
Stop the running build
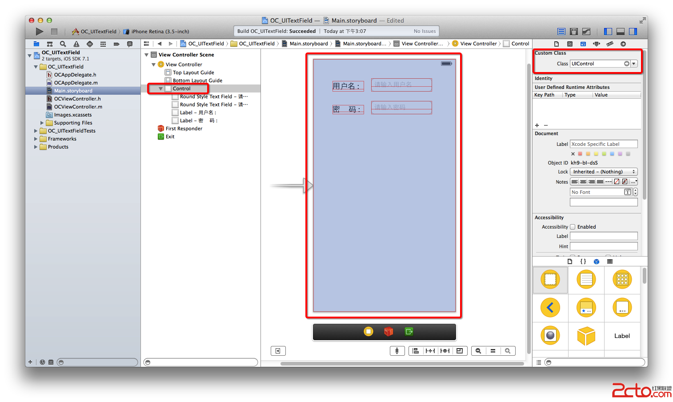pos(54,32)
